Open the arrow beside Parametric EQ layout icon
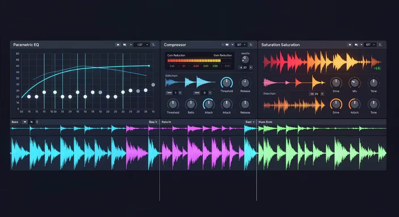This screenshot has width=399, height=217. click(x=131, y=45)
